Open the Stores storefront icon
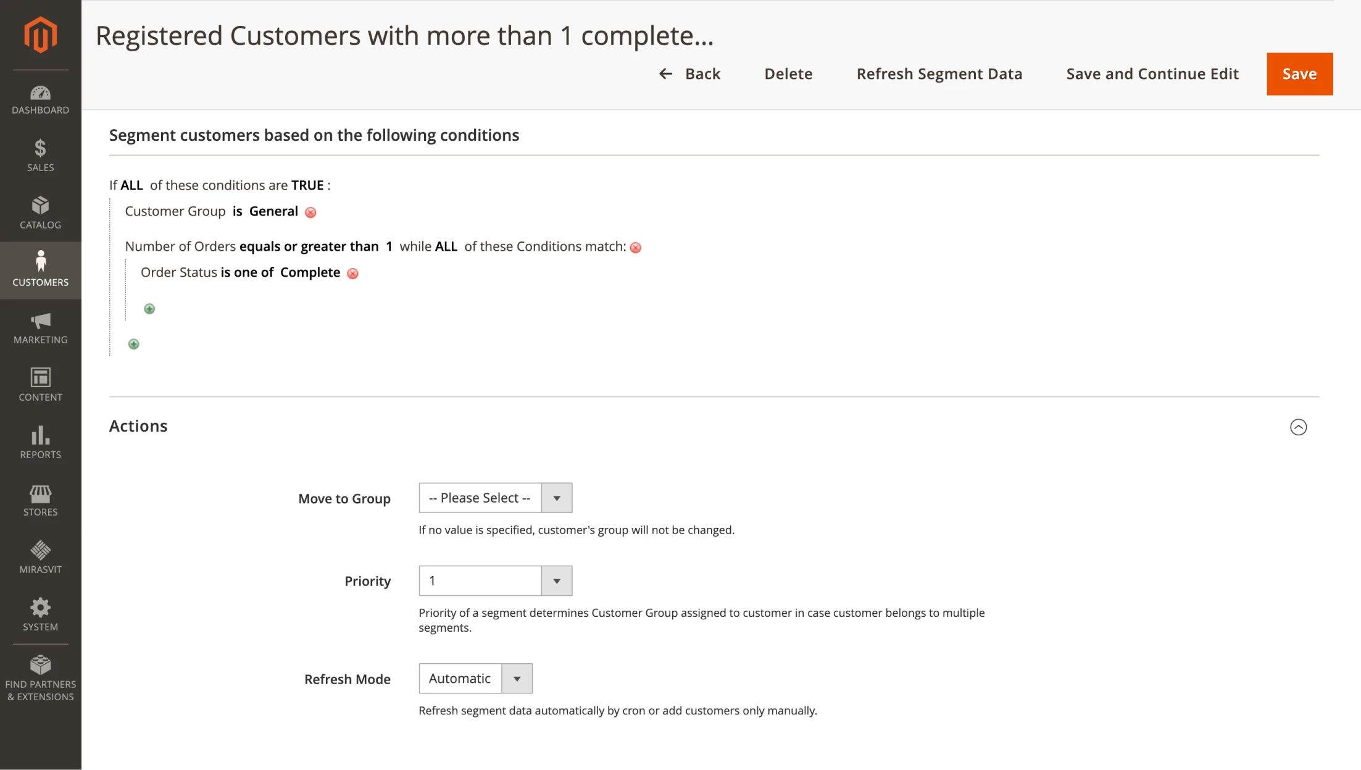1361x770 pixels. [x=40, y=495]
